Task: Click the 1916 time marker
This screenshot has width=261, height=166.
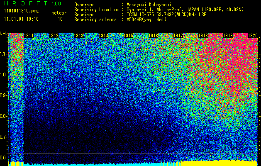Action: coord(153,36)
